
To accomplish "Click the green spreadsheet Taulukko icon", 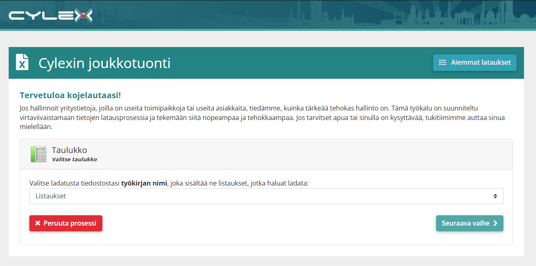I will 38,154.
